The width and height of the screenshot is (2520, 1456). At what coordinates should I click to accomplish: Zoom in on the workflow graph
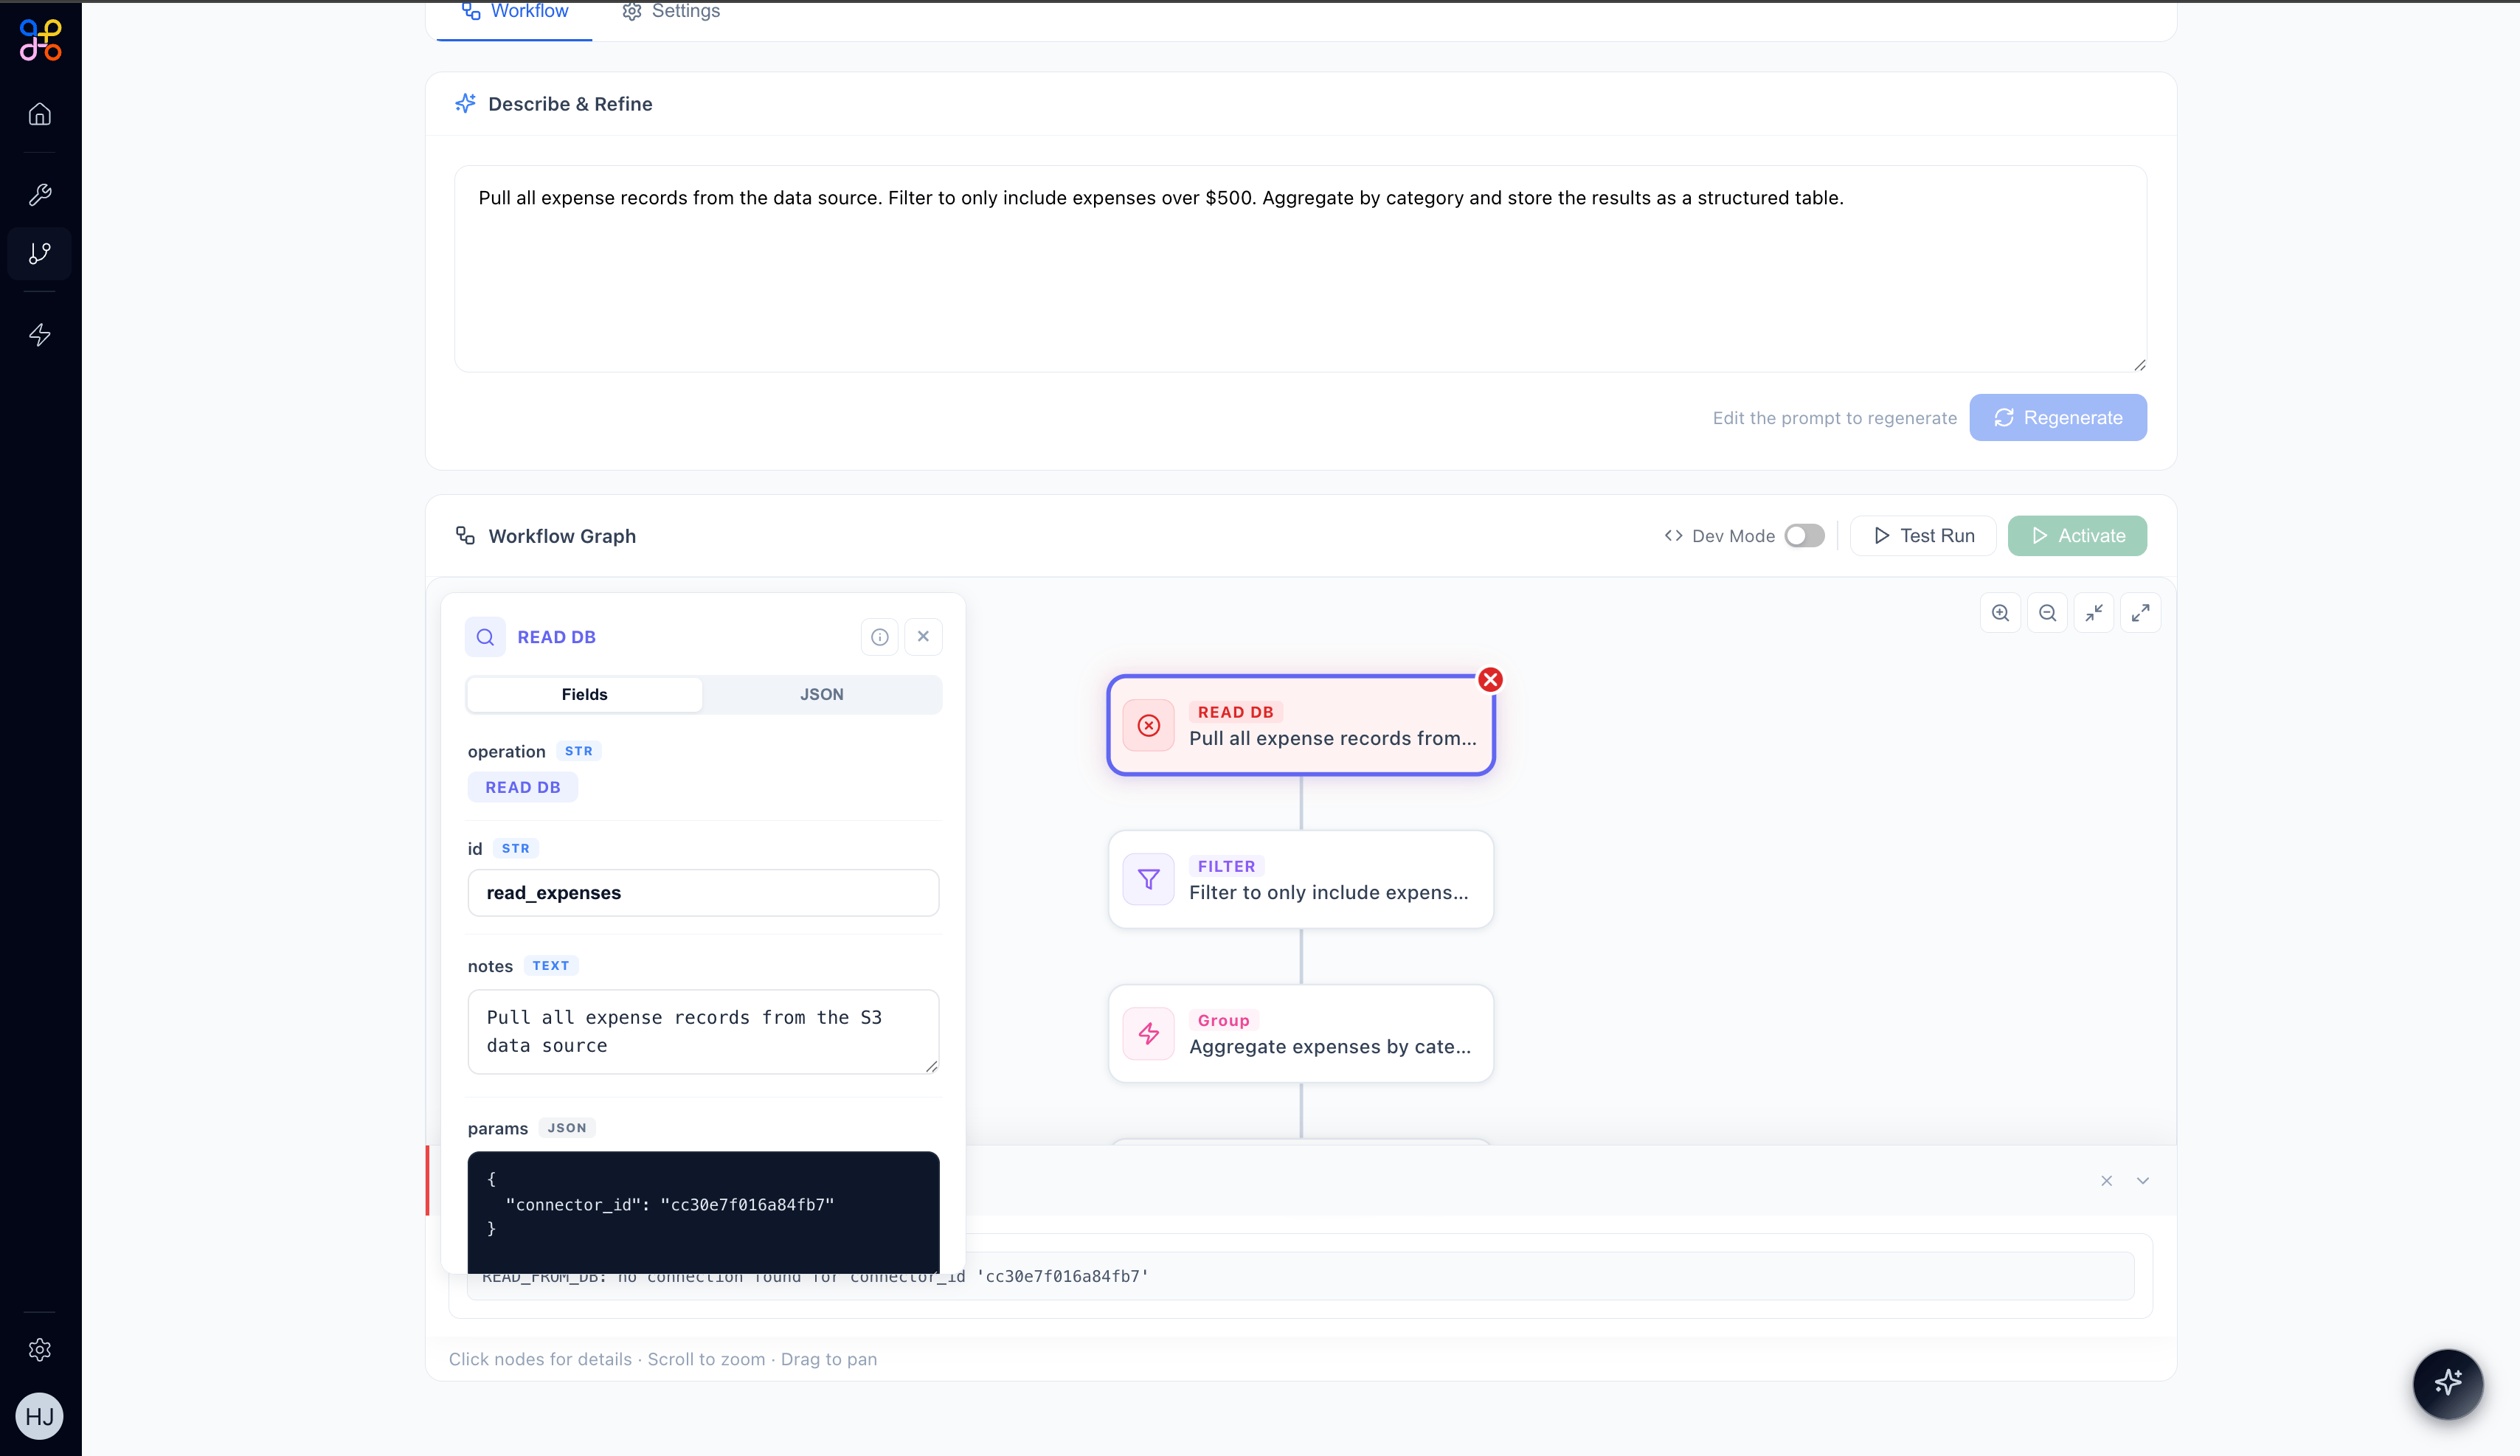click(2000, 613)
